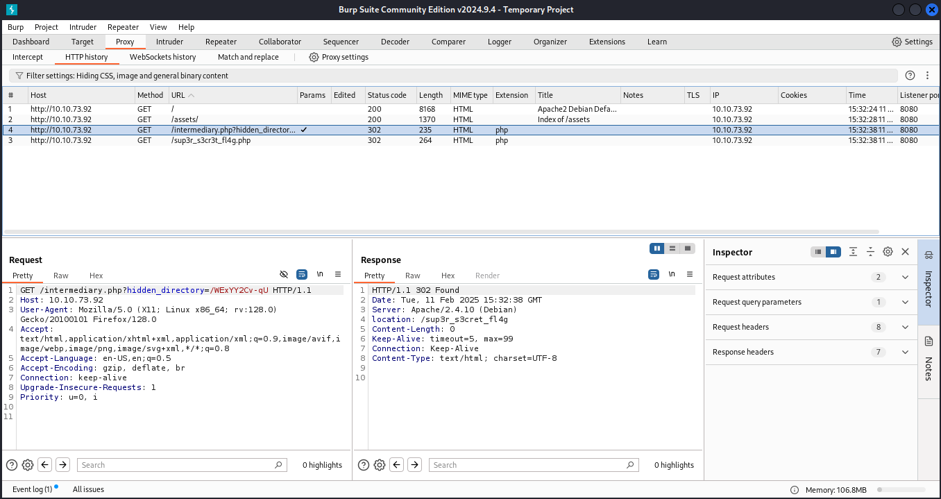The image size is (941, 499).
Task: Open the Intercept sub-tab
Action: click(x=28, y=57)
